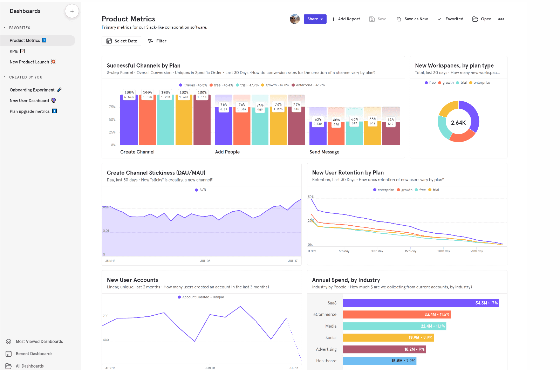This screenshot has height=370, width=560.
Task: Click the Filter button
Action: coord(157,41)
